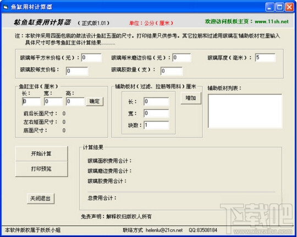The image size is (297, 237).
Task: Click the helenlu@21cn.net contact email text
Action: [164, 230]
